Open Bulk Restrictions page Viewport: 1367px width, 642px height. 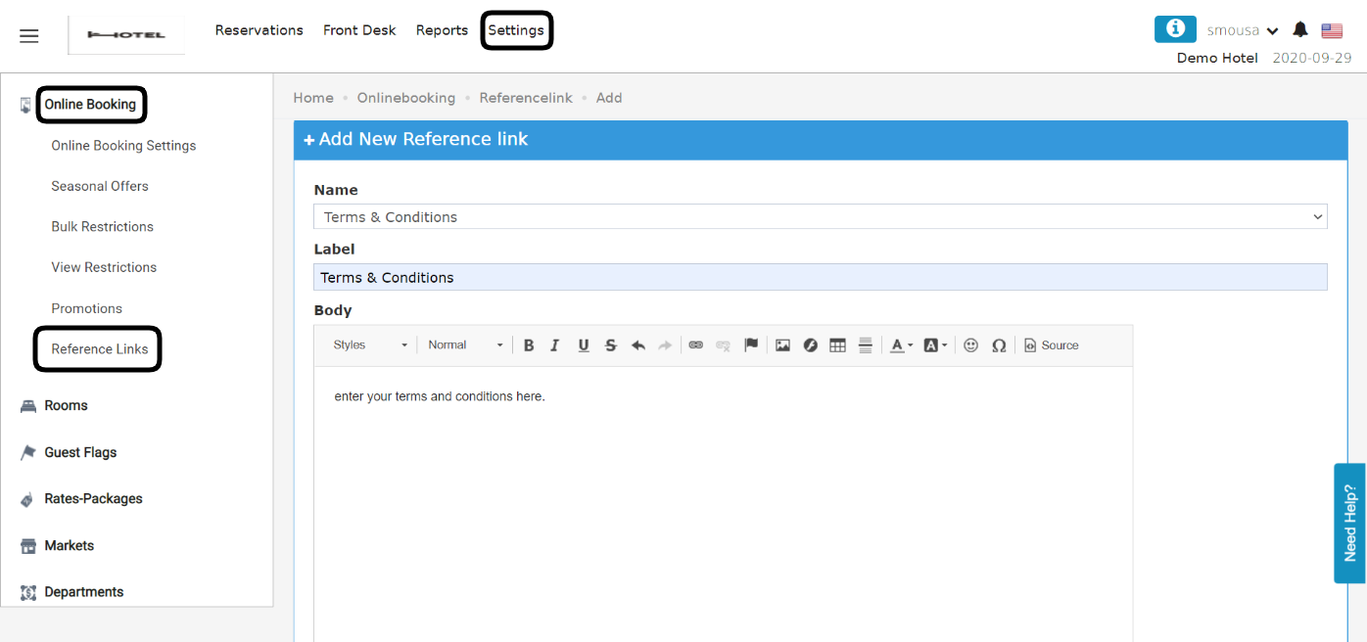click(102, 227)
